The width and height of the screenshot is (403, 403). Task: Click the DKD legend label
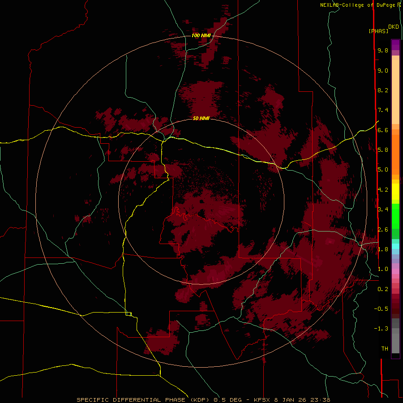point(394,26)
